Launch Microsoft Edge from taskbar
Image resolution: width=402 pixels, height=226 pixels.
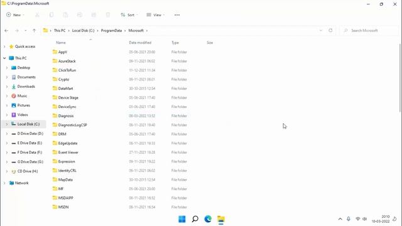pyautogui.click(x=208, y=219)
